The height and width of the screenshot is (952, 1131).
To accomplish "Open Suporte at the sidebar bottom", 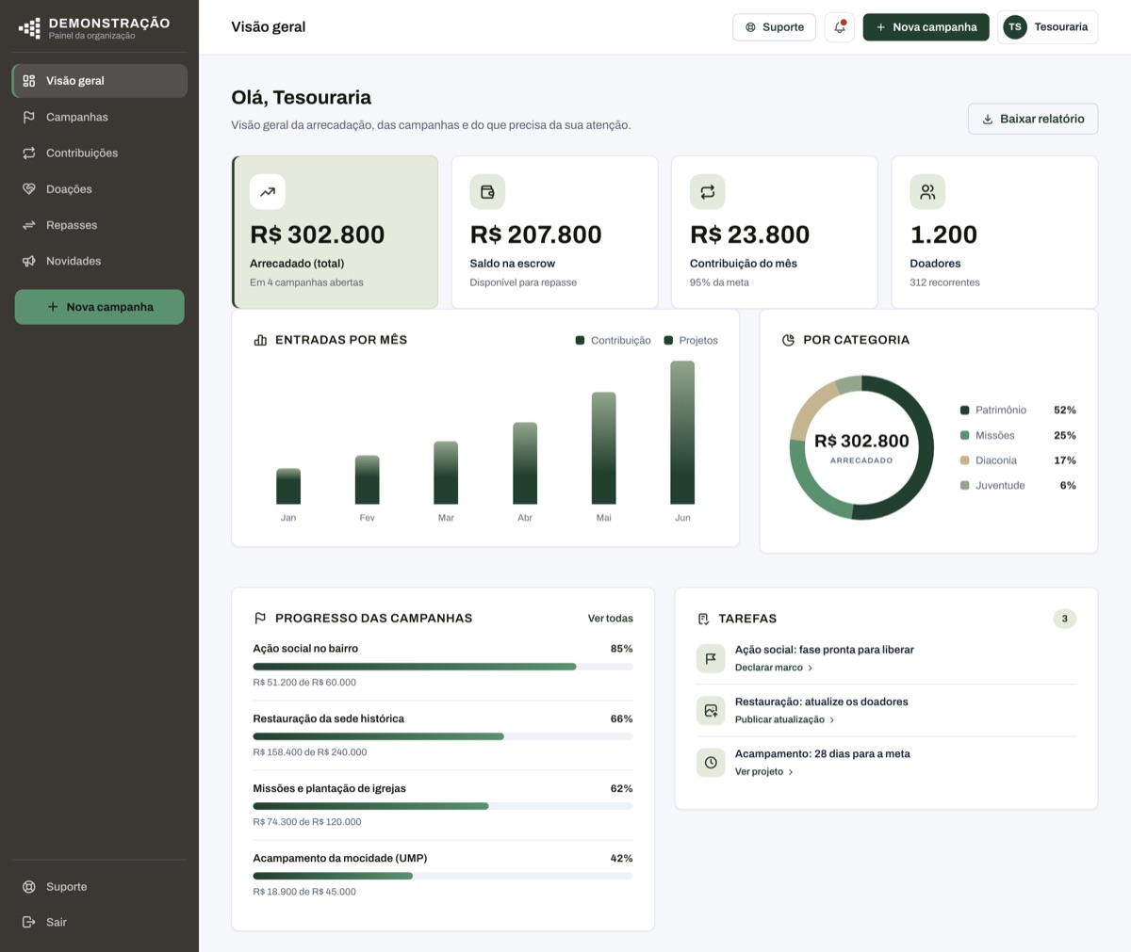I will pyautogui.click(x=100, y=886).
